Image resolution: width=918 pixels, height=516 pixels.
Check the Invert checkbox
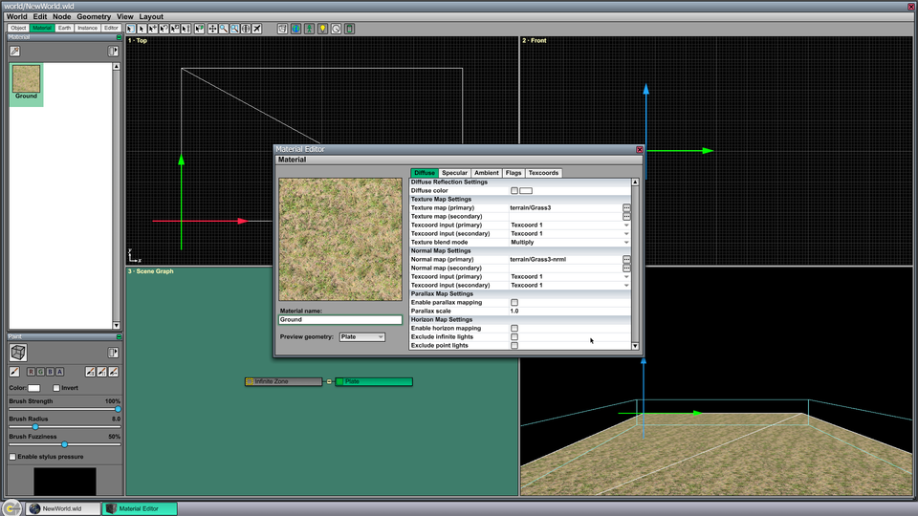pyautogui.click(x=56, y=388)
